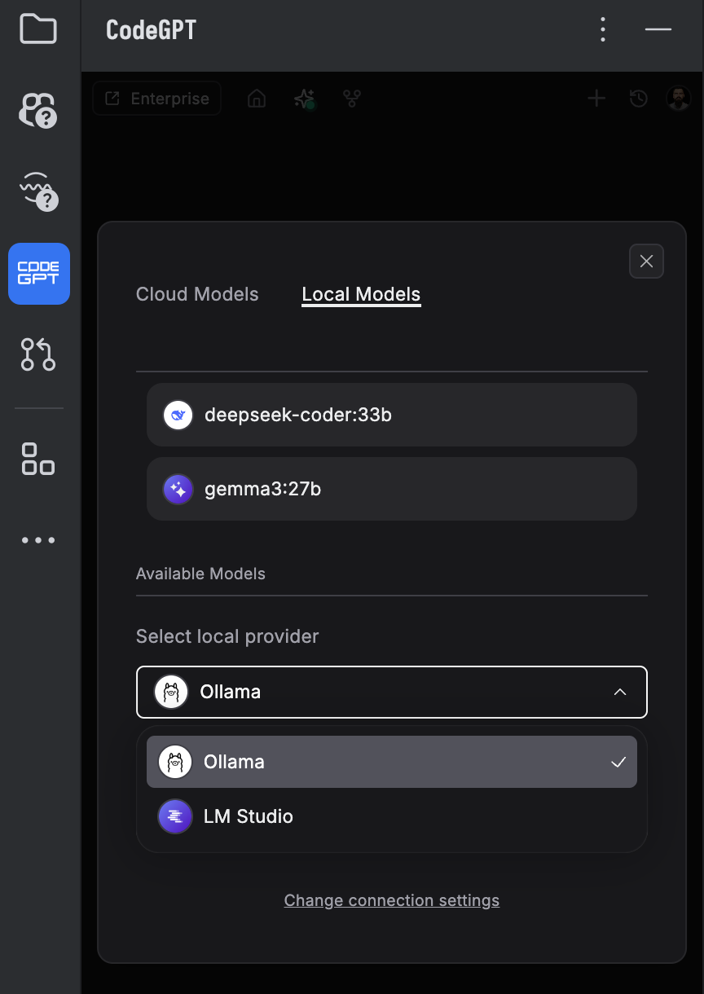Open the graph nodes toolbar icon
The height and width of the screenshot is (994, 704).
pos(352,99)
